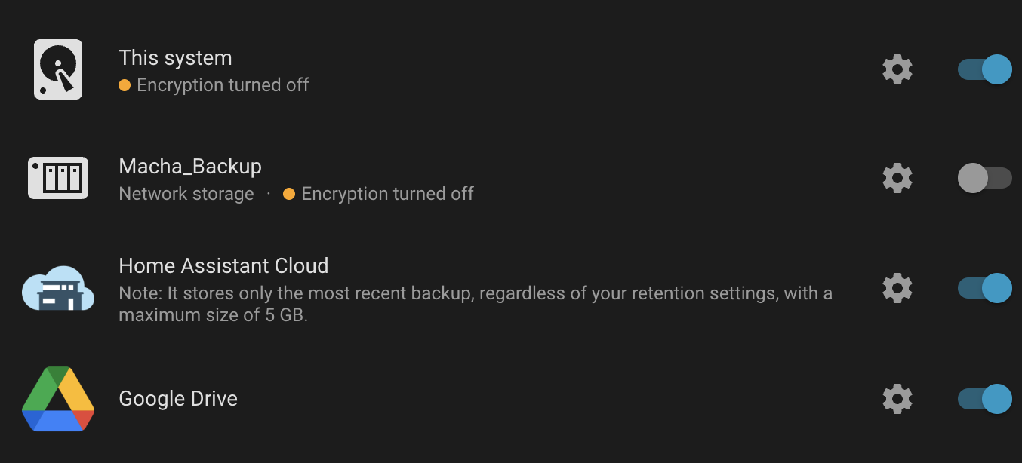Open settings gear for This system

(897, 69)
